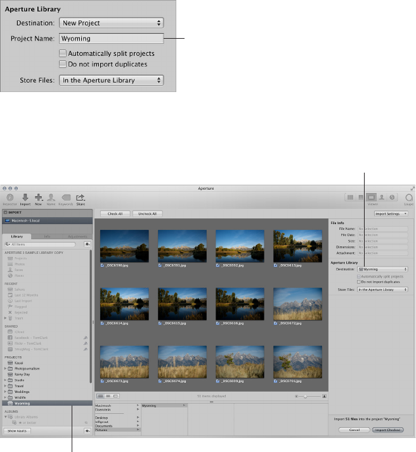Uncheck _DSC6592.jpg import checkbox
Screen dimensions: 416x452
[218, 265]
